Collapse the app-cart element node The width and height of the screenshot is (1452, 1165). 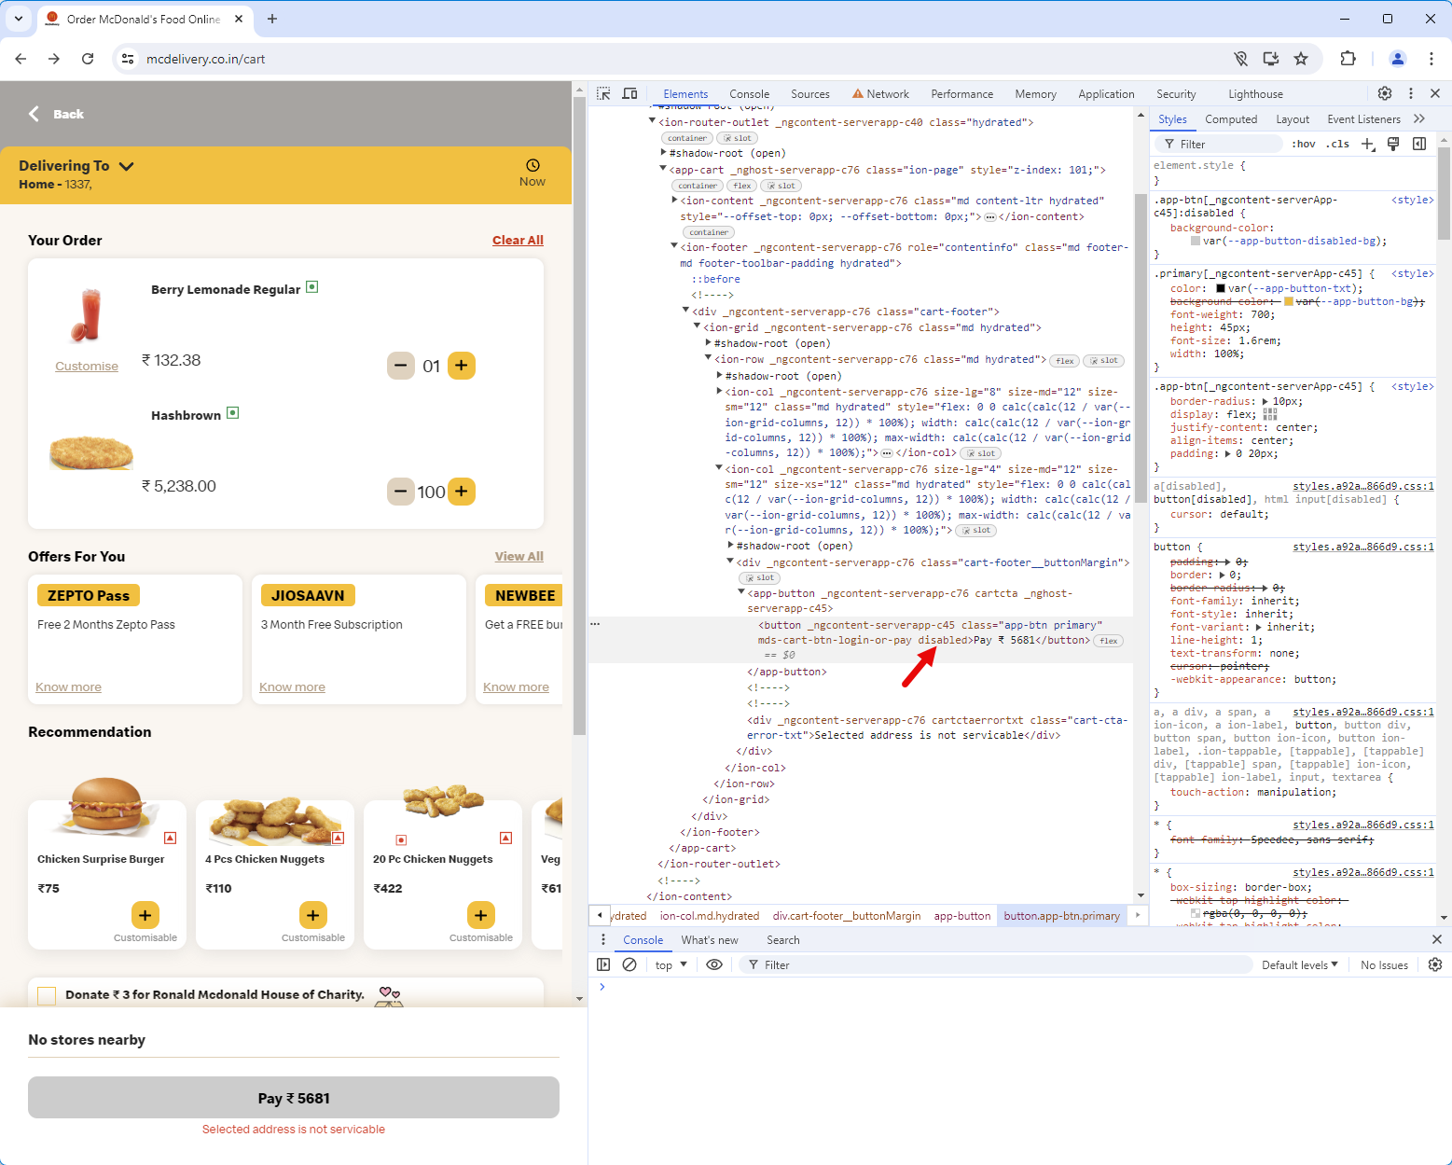point(663,169)
